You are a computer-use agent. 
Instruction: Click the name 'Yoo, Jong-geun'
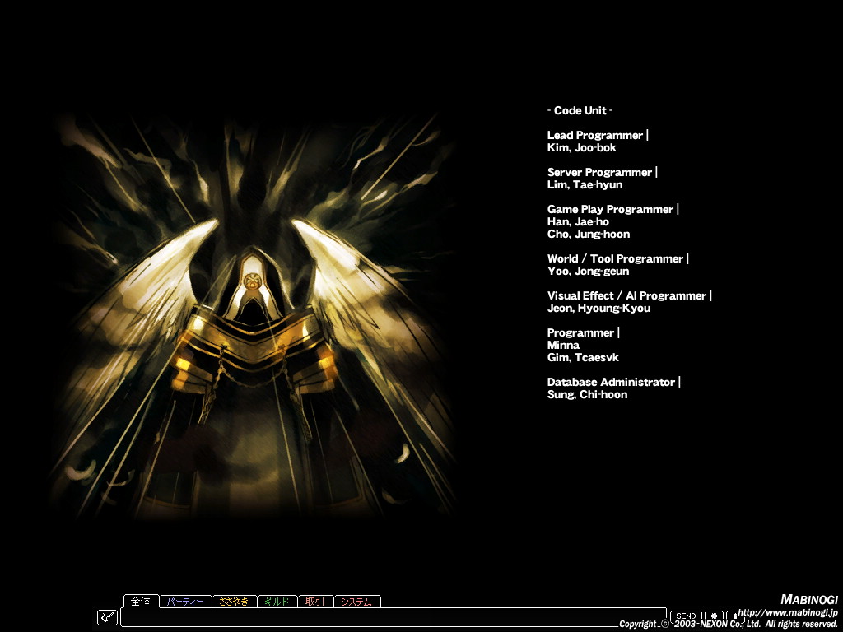point(588,271)
